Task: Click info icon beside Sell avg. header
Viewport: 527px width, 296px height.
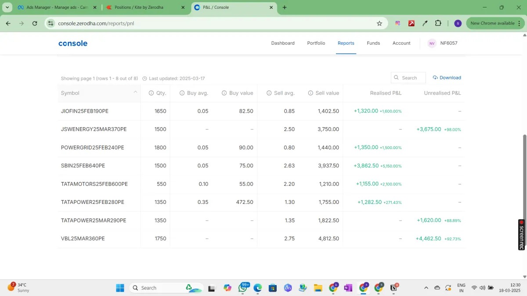Action: (x=269, y=93)
